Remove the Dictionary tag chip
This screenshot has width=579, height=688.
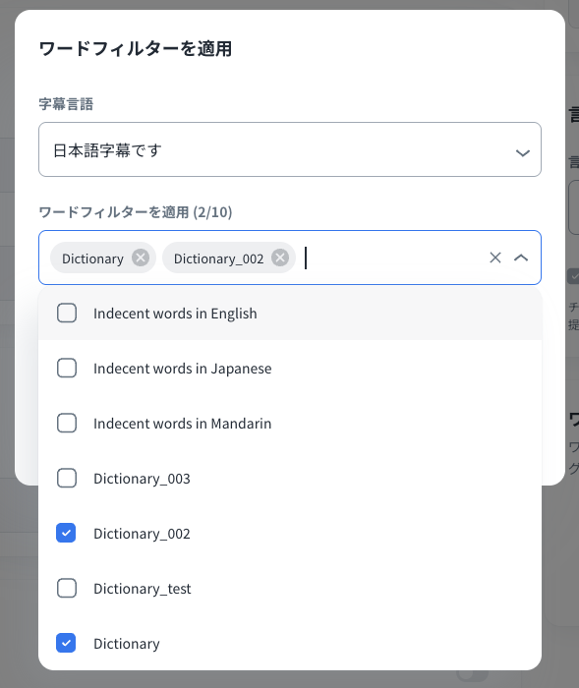[141, 258]
